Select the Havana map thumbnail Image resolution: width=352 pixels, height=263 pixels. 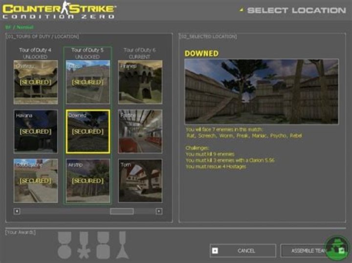point(36,131)
